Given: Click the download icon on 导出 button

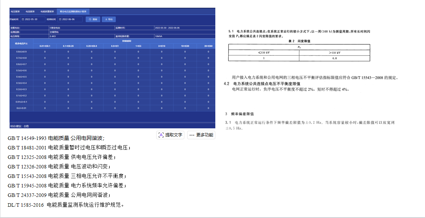Looking at the screenshot, I should (106, 19).
